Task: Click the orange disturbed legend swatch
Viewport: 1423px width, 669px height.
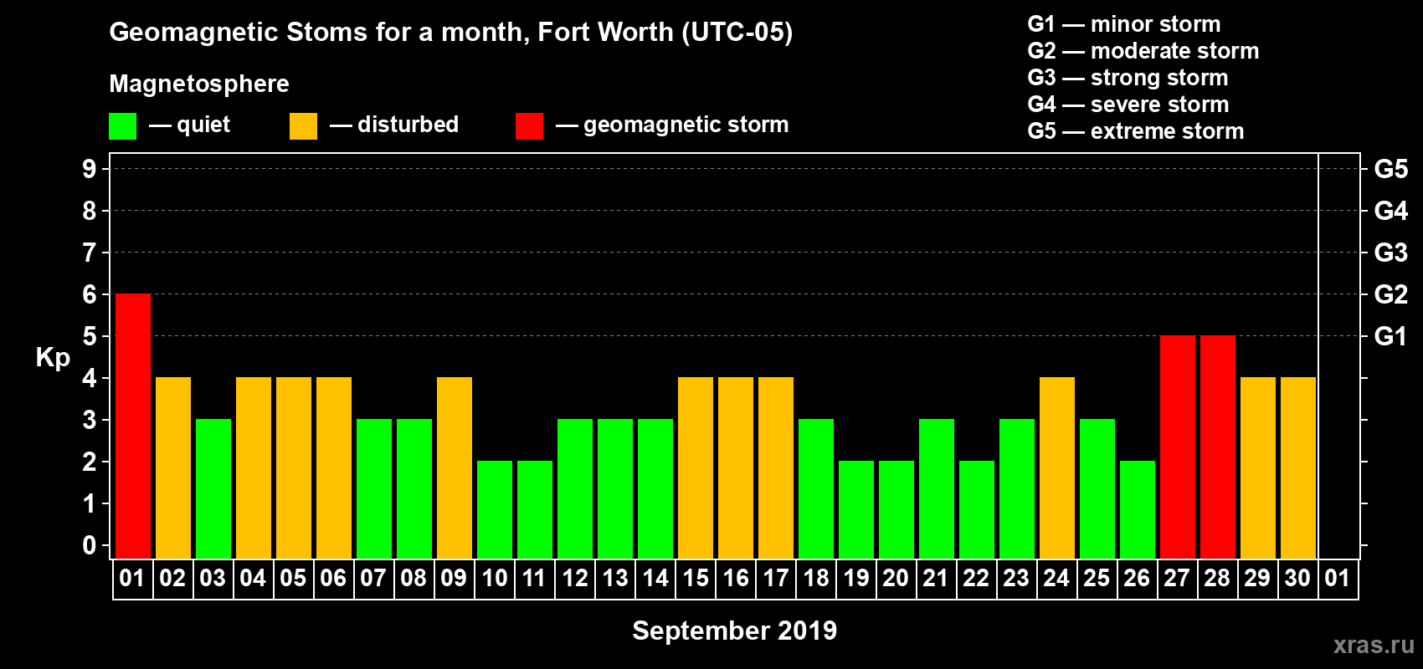Action: click(303, 126)
